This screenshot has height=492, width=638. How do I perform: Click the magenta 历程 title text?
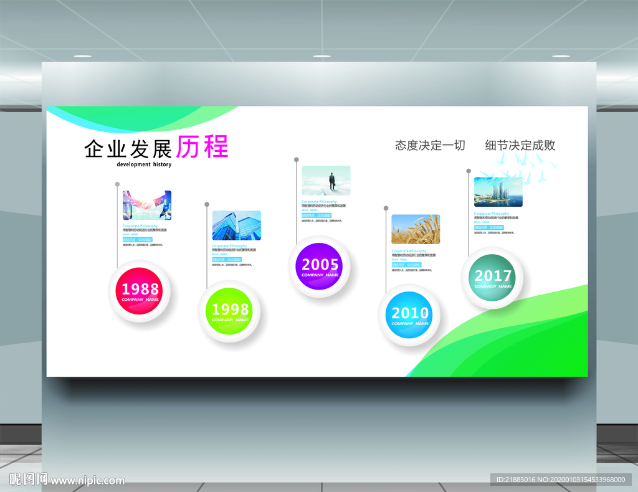point(202,147)
